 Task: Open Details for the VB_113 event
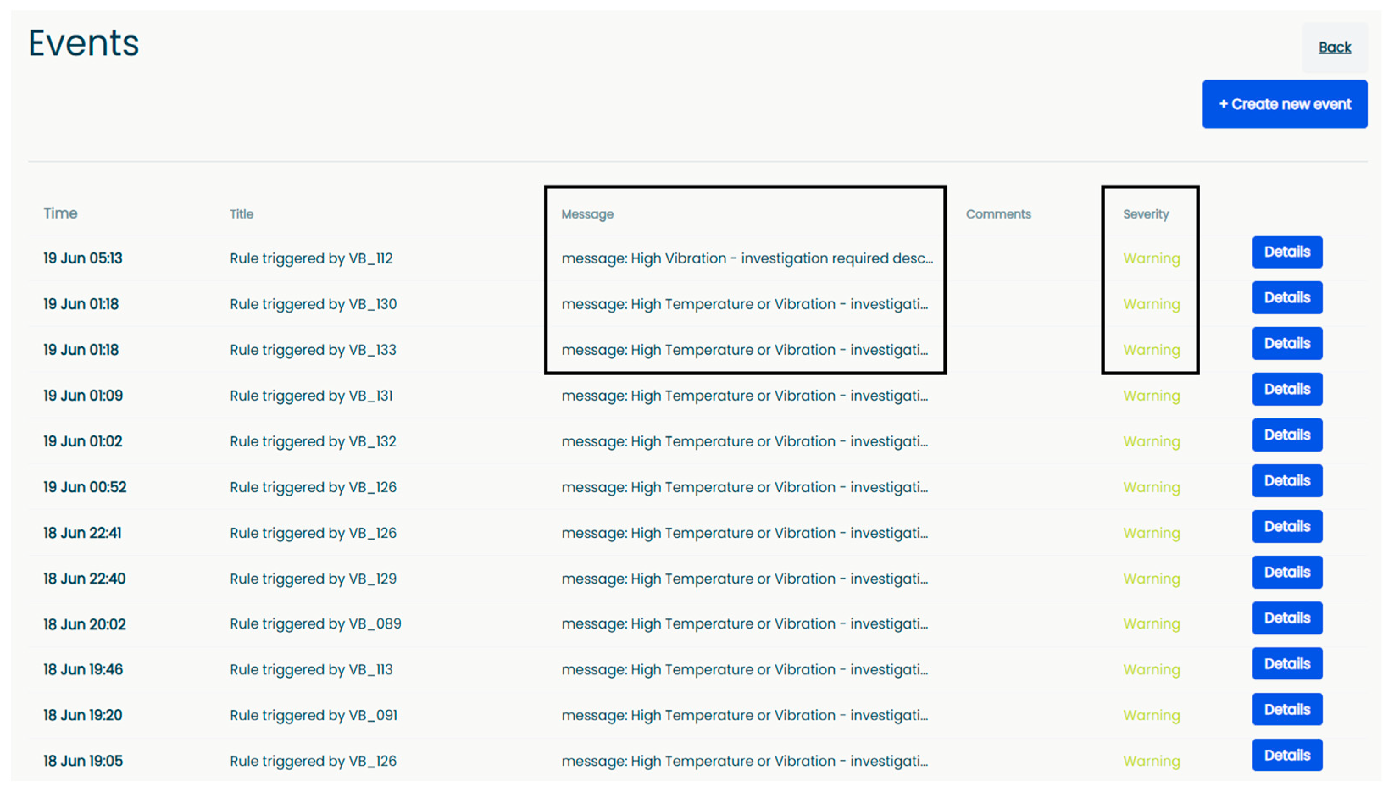1286,664
